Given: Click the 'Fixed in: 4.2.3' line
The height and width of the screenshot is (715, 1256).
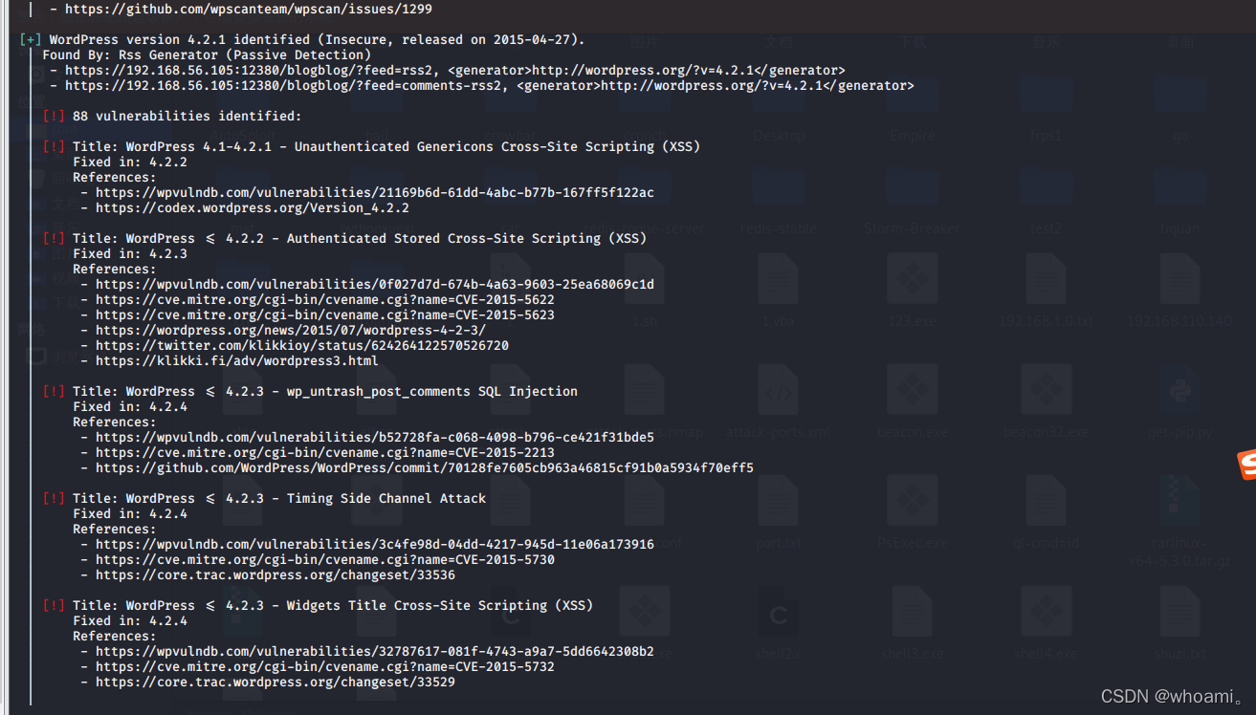Looking at the screenshot, I should coord(130,253).
